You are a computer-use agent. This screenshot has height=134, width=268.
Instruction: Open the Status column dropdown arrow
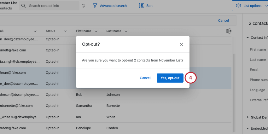pos(66,31)
